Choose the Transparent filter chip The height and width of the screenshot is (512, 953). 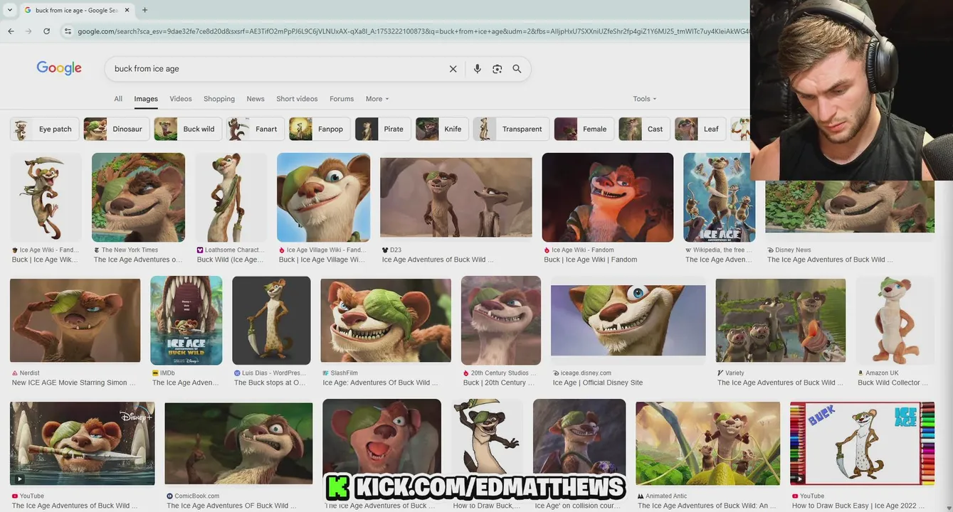point(511,129)
